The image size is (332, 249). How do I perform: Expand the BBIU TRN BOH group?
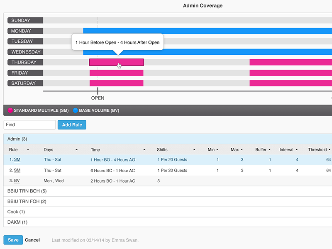click(27, 191)
